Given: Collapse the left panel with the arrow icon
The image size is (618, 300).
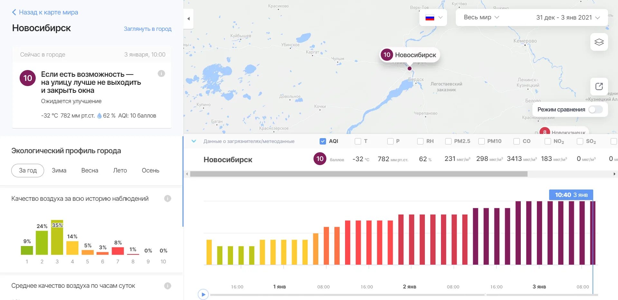Looking at the screenshot, I should click(189, 19).
